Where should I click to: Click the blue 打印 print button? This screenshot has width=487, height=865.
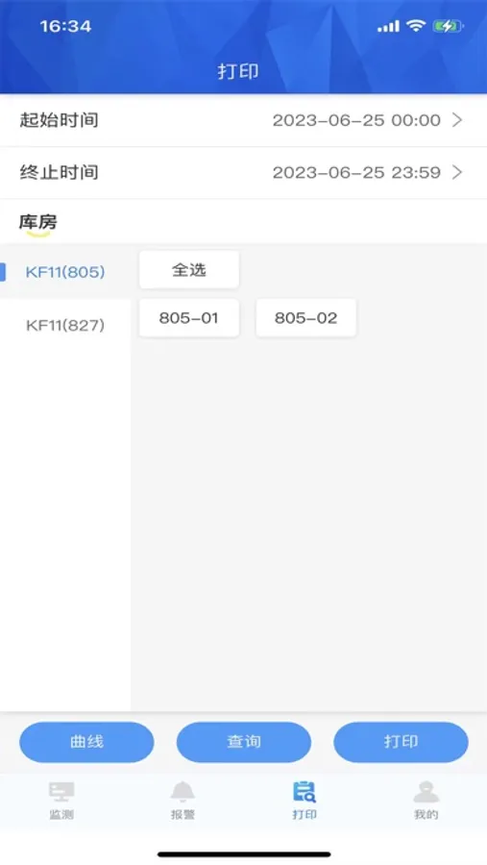click(401, 742)
